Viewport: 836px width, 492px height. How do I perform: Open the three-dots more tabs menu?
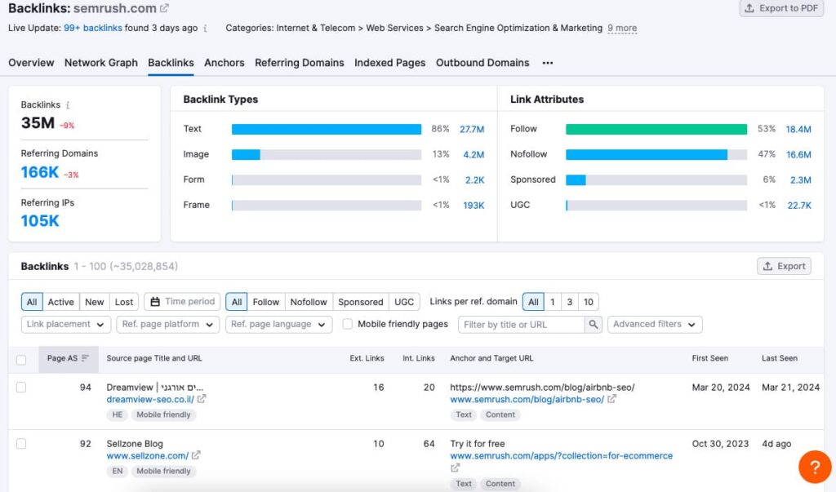point(548,63)
